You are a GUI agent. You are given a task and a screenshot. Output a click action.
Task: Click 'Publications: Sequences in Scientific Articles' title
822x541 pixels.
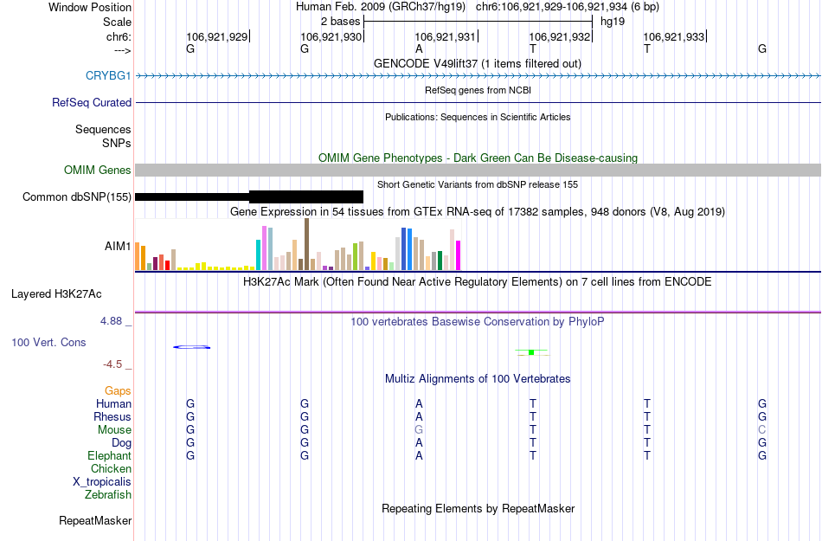[478, 117]
